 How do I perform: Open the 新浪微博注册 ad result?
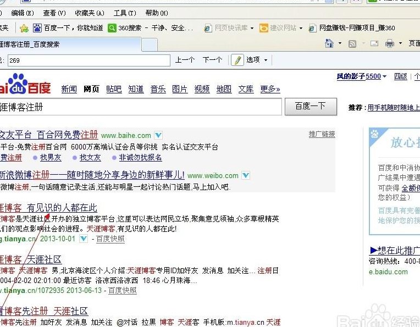pyautogui.click(x=92, y=175)
